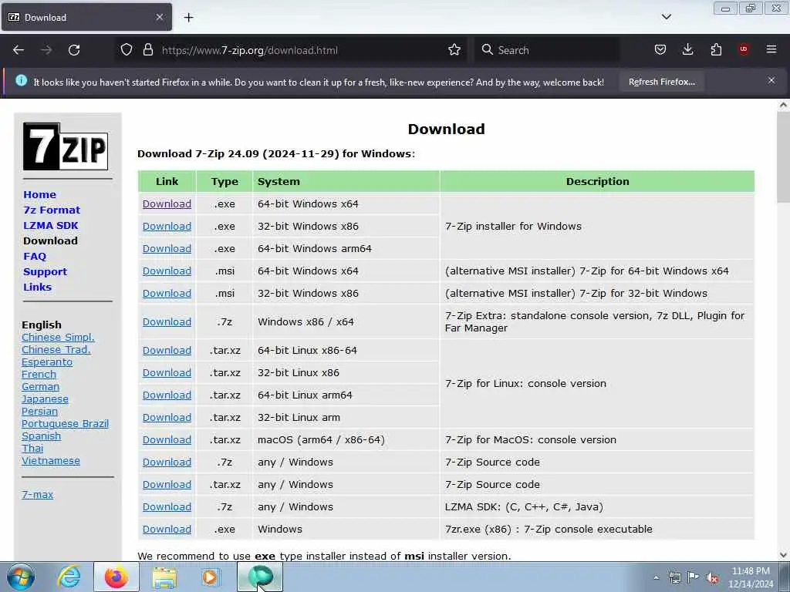Switch language to Japanese
The height and width of the screenshot is (592, 790).
click(x=45, y=399)
